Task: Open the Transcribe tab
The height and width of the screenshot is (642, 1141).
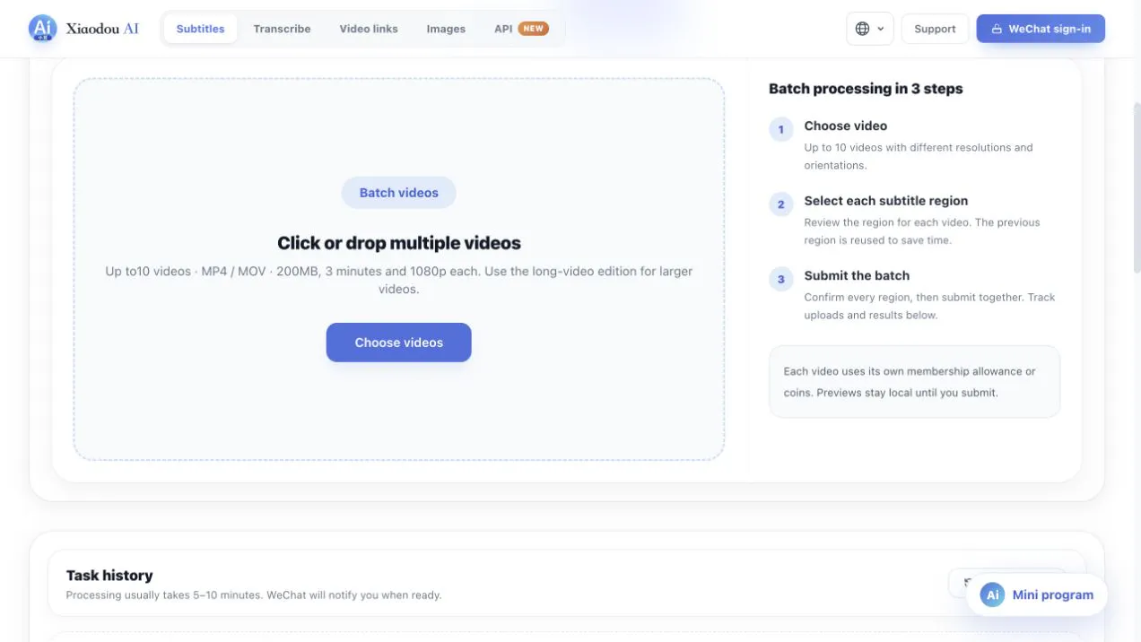Action: (x=282, y=29)
